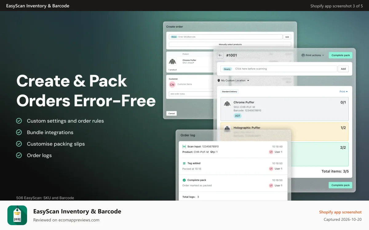The height and width of the screenshot is (230, 369).
Task: Click the U1 avatar in Tag added log
Action: (271, 169)
